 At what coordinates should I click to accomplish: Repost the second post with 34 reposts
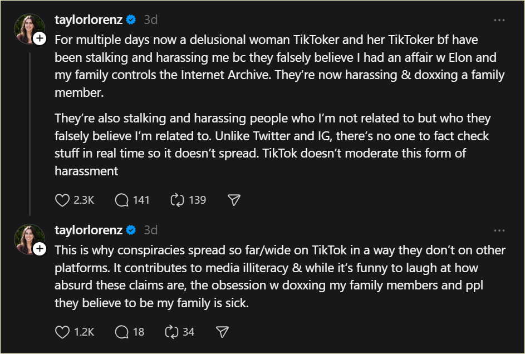tap(171, 332)
